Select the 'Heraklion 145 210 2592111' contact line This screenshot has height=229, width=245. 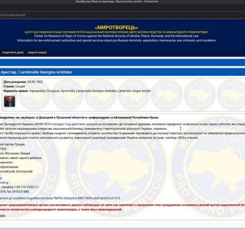tap(20, 187)
